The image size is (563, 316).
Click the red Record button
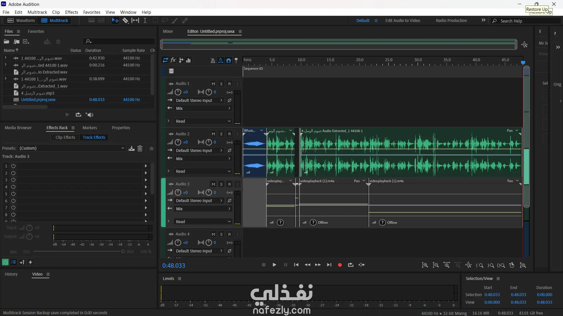(340, 265)
